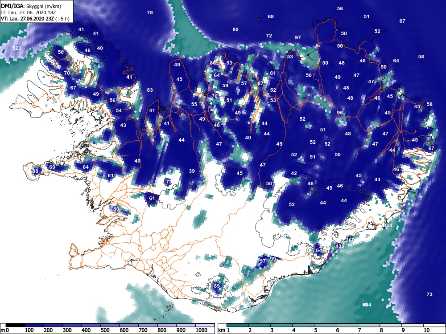446x334 pixels.
Task: Click the 500–600 m legend color segment
Action: (x=110, y=325)
